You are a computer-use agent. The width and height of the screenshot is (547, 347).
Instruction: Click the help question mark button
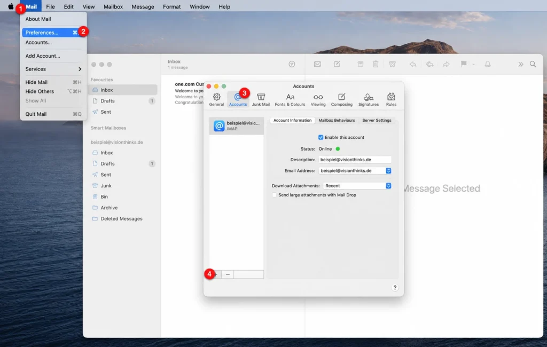click(x=395, y=288)
